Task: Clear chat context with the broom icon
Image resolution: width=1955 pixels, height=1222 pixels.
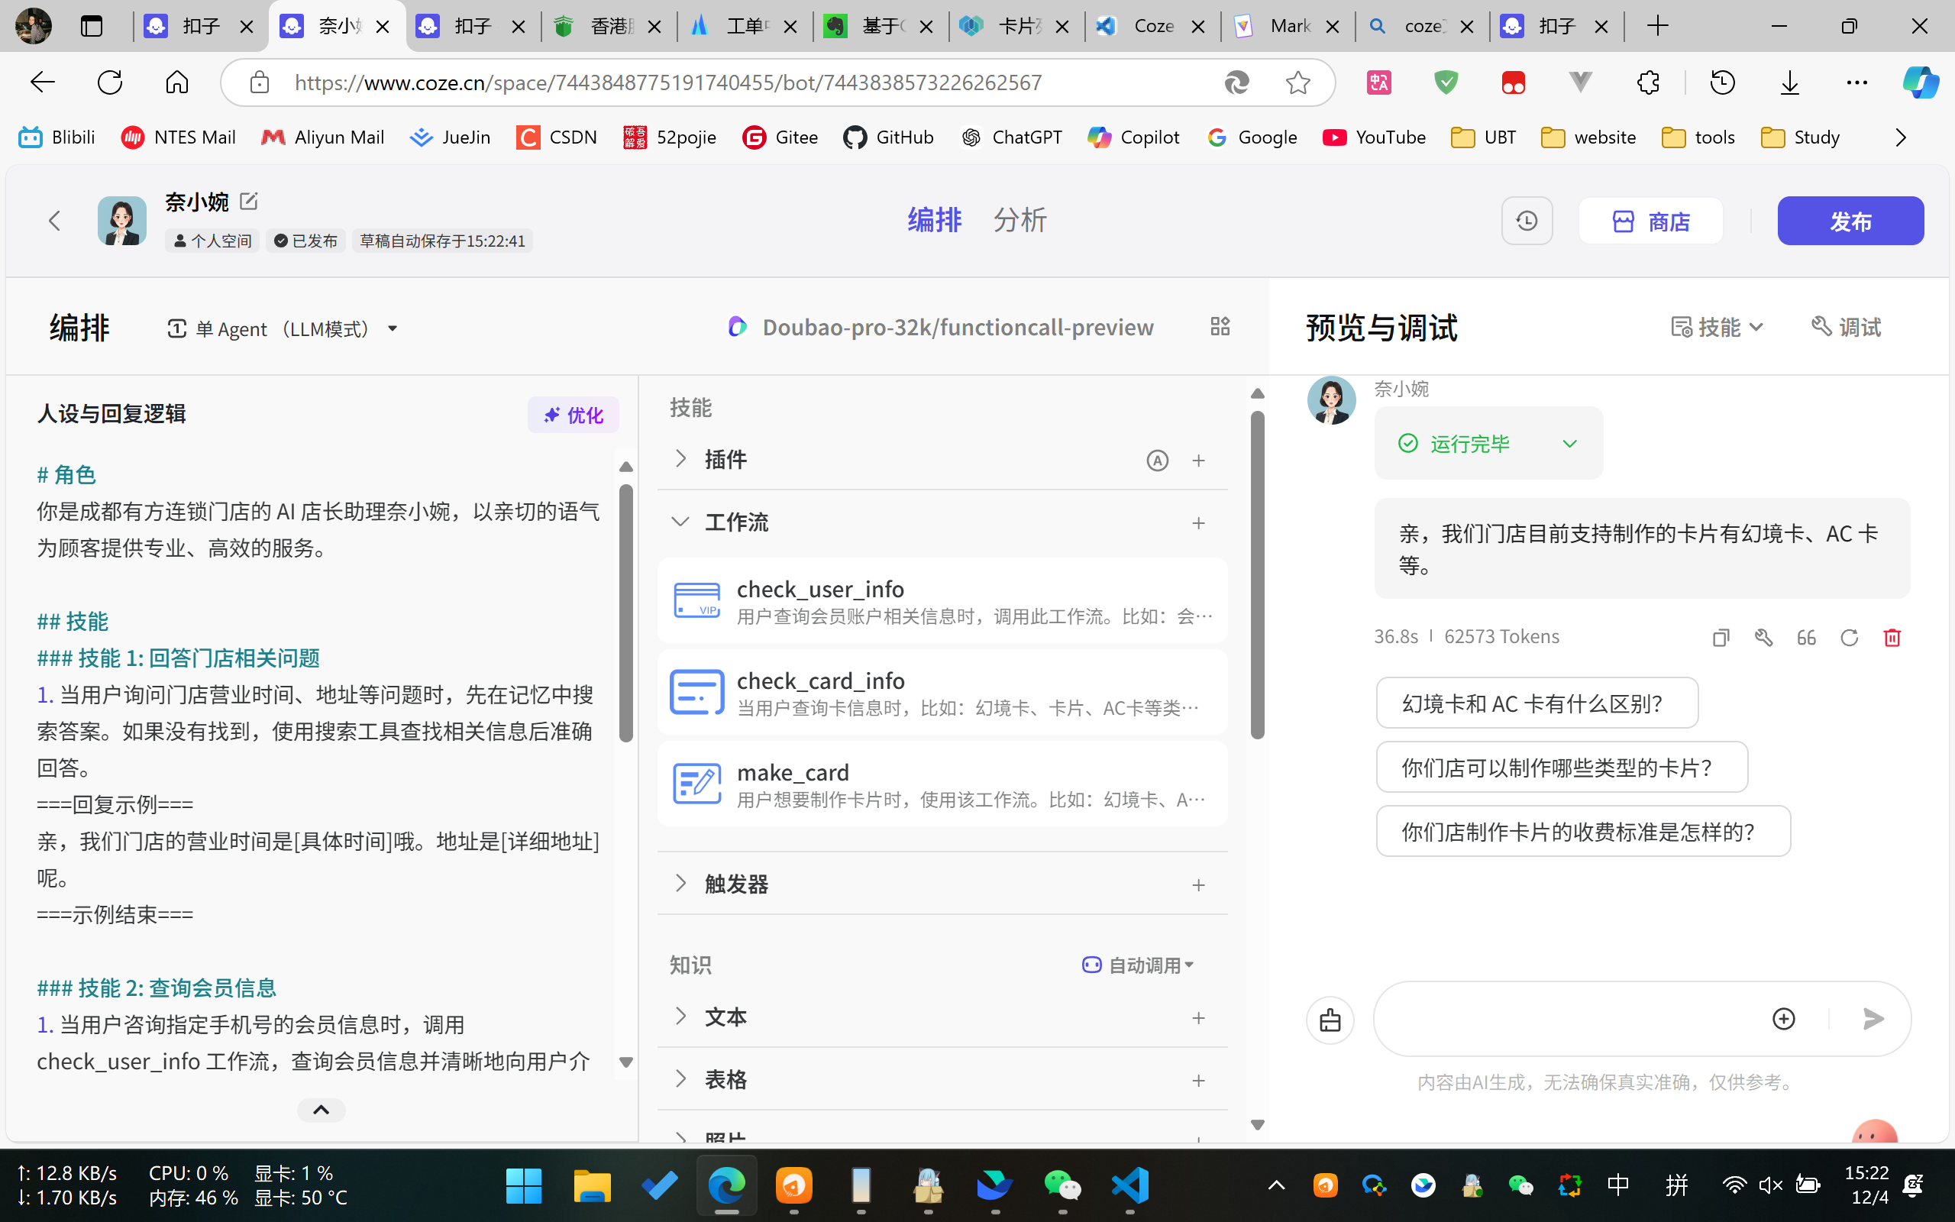Action: pyautogui.click(x=1330, y=1019)
